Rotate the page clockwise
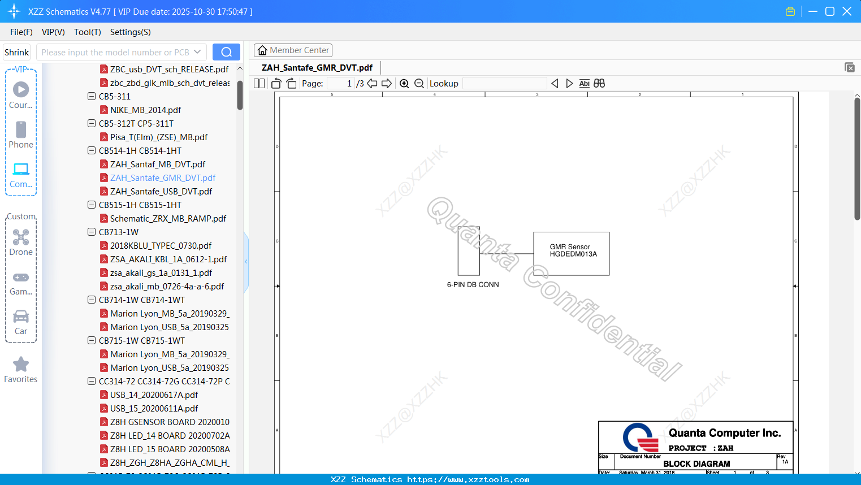The width and height of the screenshot is (861, 485). pos(292,84)
